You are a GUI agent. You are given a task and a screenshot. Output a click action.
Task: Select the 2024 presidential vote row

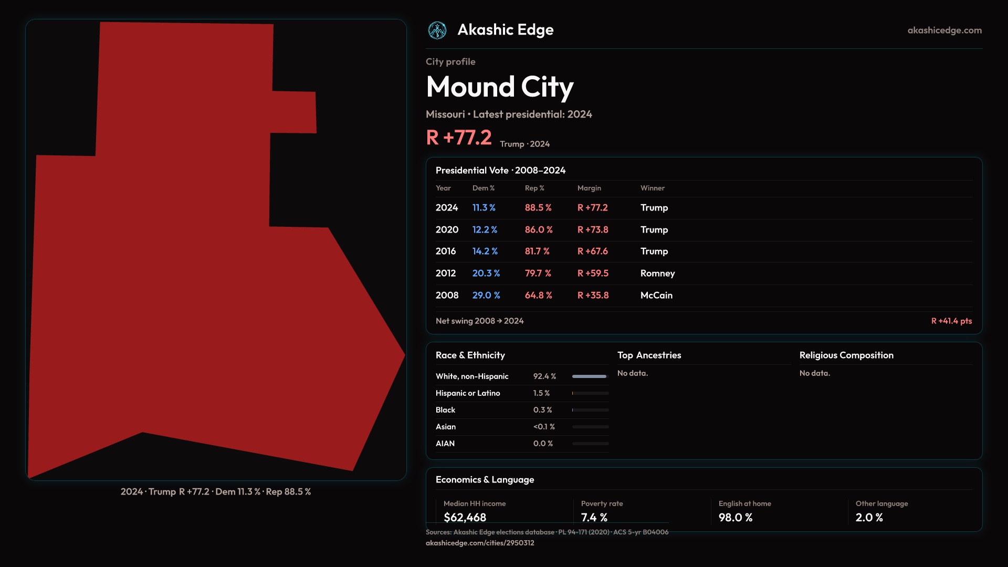[x=703, y=208]
